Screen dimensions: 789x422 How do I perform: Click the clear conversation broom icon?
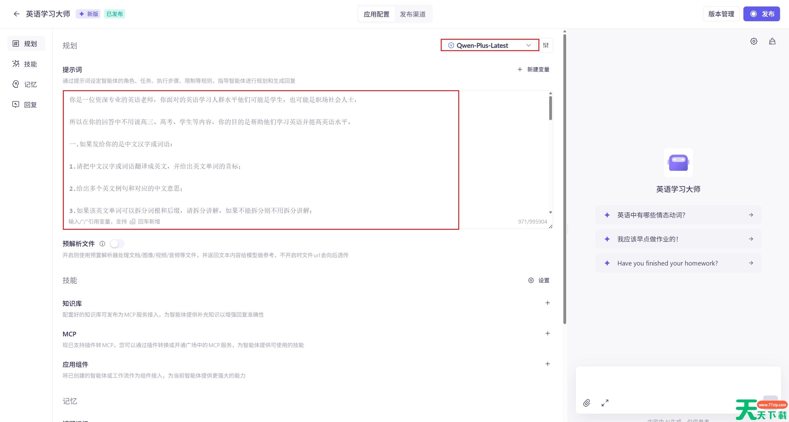coord(772,41)
